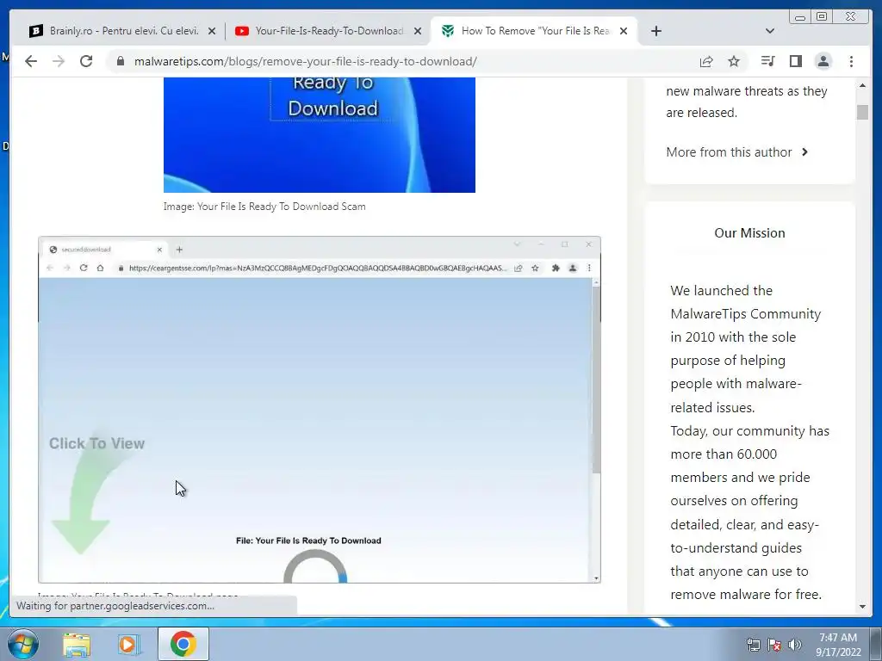Open the network tray icon
Image resolution: width=882 pixels, height=661 pixels.
(x=753, y=645)
